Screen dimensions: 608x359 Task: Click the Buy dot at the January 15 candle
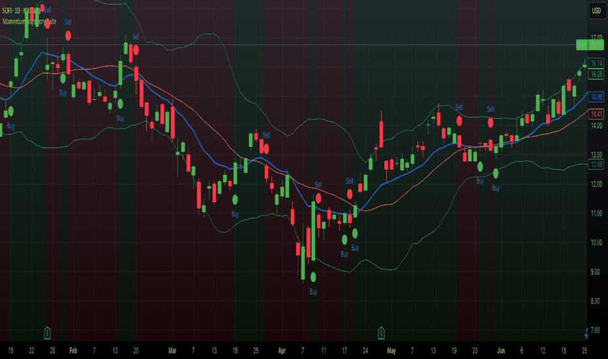pos(11,112)
